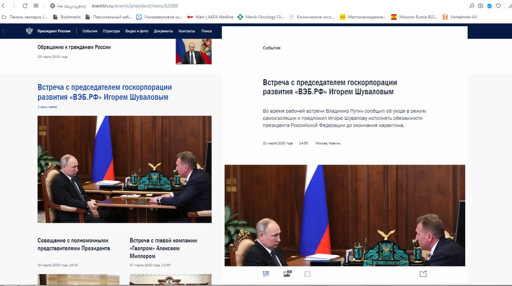Open the speed dial grid icon
The width and height of the screenshot is (512, 286).
click(x=36, y=6)
